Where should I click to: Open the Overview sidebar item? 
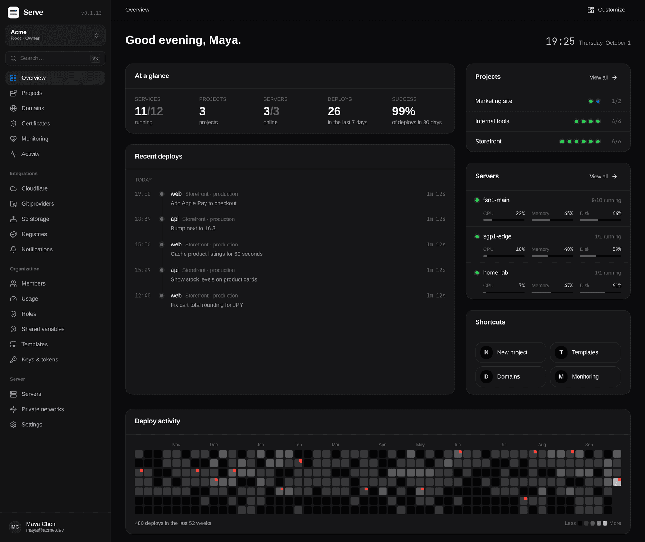[55, 78]
